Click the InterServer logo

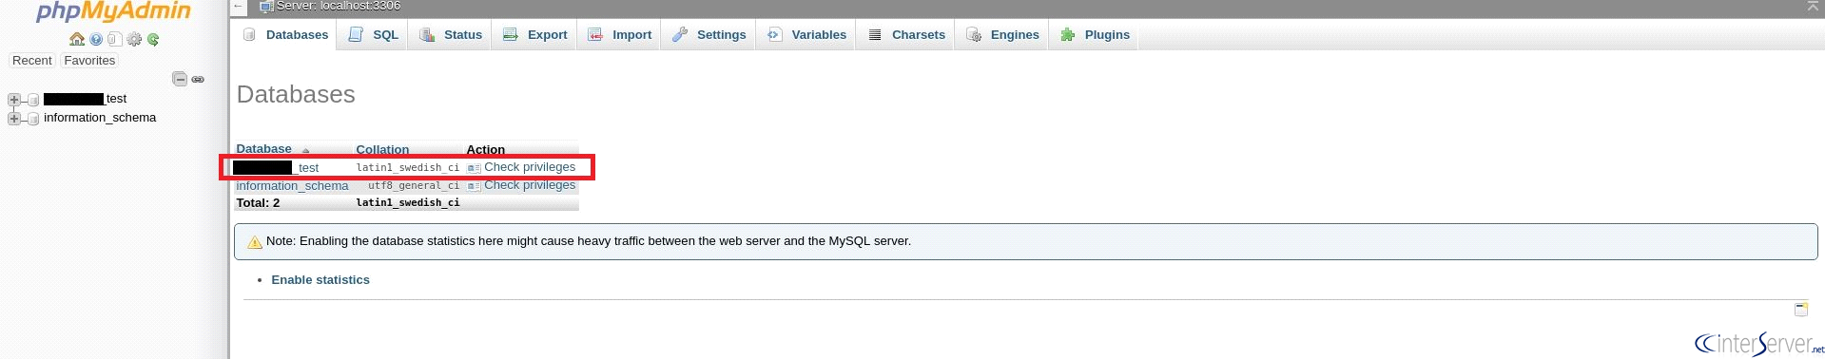click(1758, 344)
